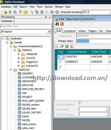Collapse the Sample database node
111x130 pixels.
point(7,42)
